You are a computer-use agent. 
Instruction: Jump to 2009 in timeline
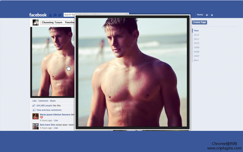(x=196, y=48)
